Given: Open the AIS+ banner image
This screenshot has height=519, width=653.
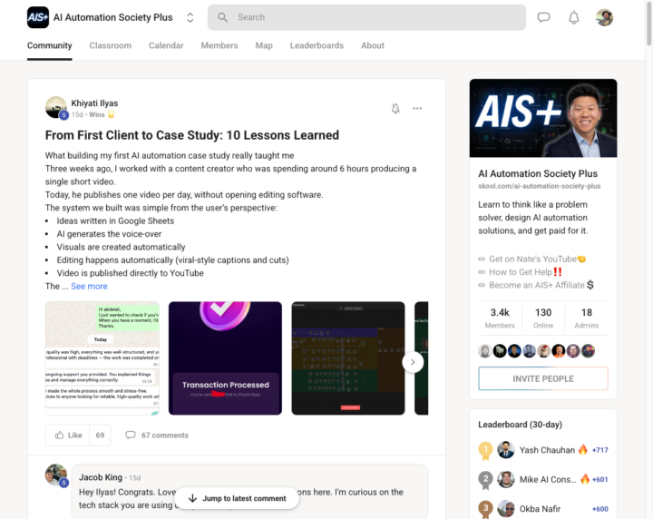Looking at the screenshot, I should [543, 118].
